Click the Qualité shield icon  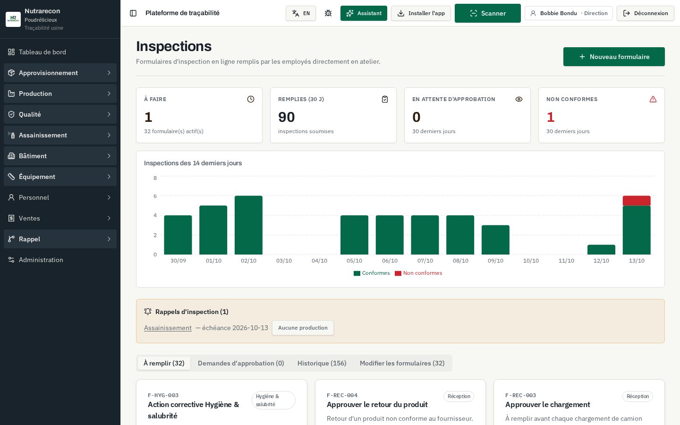coord(11,114)
